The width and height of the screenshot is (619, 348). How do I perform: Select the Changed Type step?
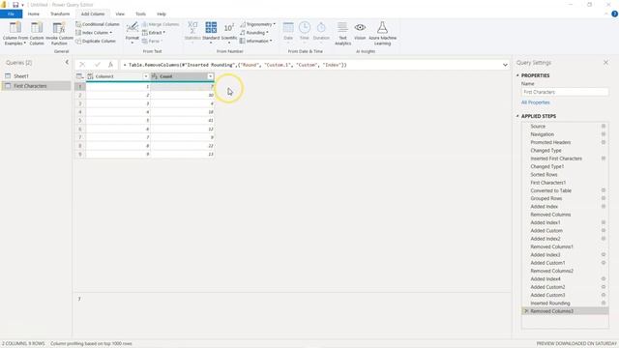coord(545,151)
